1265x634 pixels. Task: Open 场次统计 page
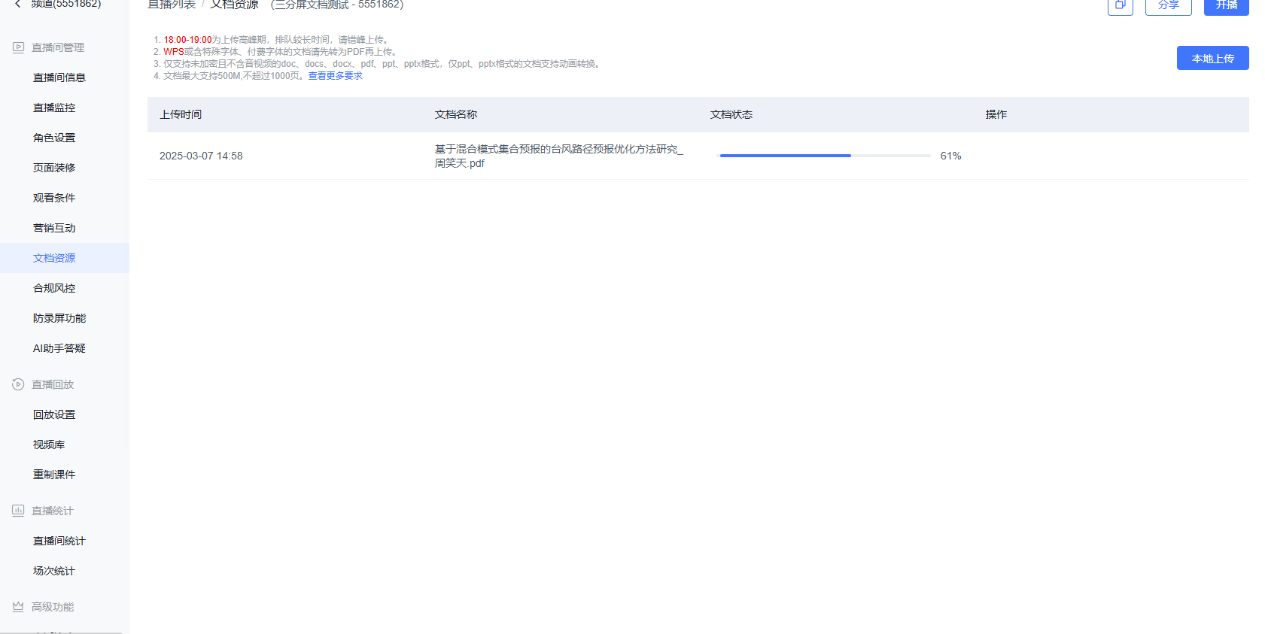tap(54, 571)
